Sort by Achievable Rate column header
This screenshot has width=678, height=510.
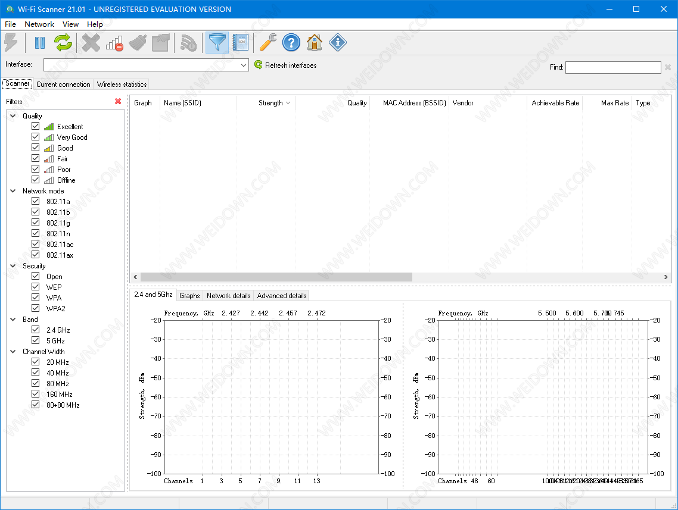[x=555, y=103]
